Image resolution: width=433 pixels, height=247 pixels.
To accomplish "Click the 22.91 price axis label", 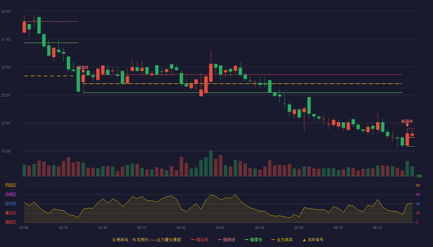I will click(x=6, y=123).
